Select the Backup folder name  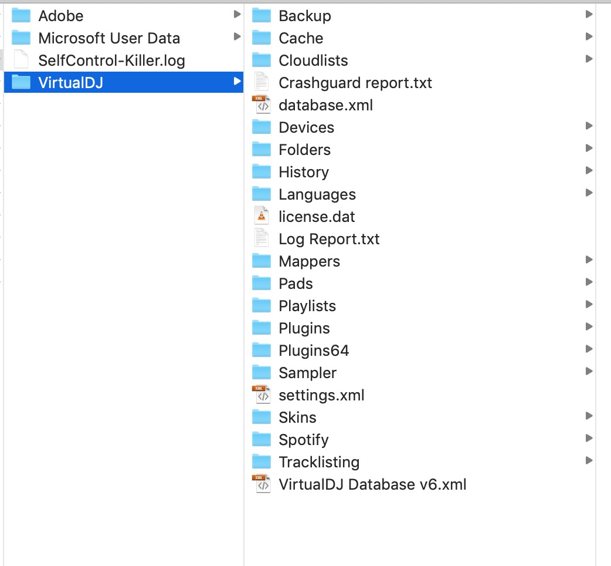click(x=305, y=16)
